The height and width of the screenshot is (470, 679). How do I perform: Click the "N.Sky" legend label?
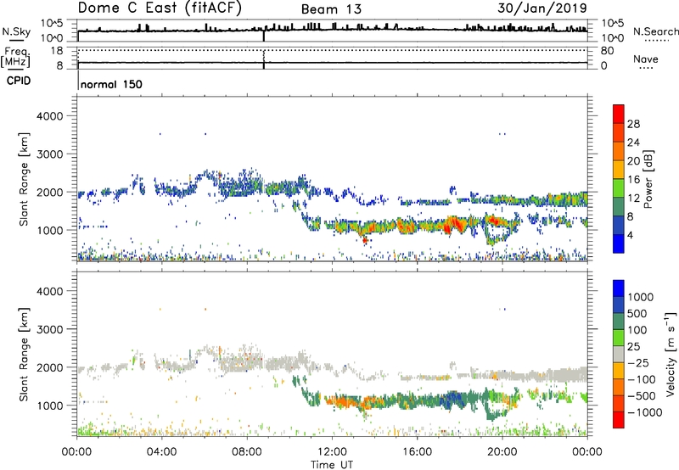point(16,31)
